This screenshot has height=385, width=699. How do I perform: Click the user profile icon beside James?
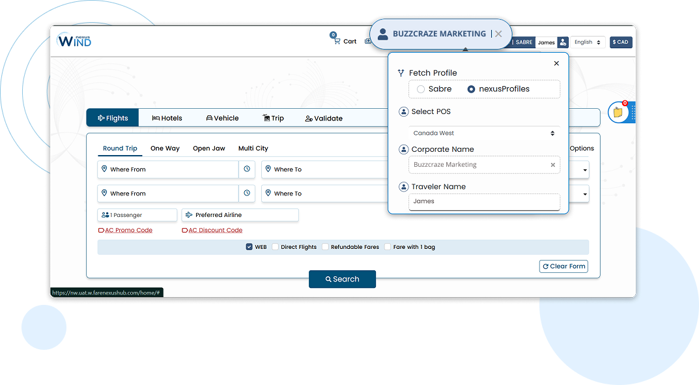[563, 42]
